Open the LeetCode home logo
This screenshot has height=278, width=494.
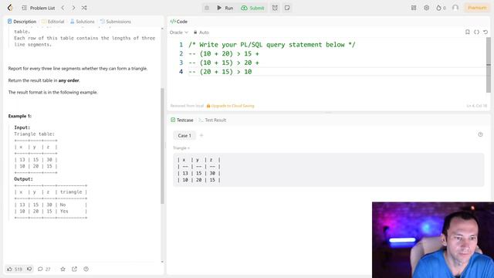pos(10,8)
